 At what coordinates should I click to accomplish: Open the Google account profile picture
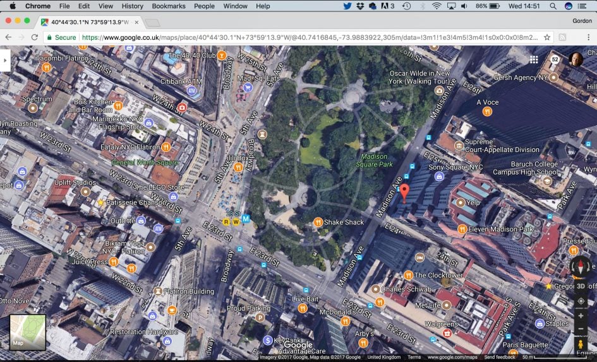pyautogui.click(x=576, y=59)
